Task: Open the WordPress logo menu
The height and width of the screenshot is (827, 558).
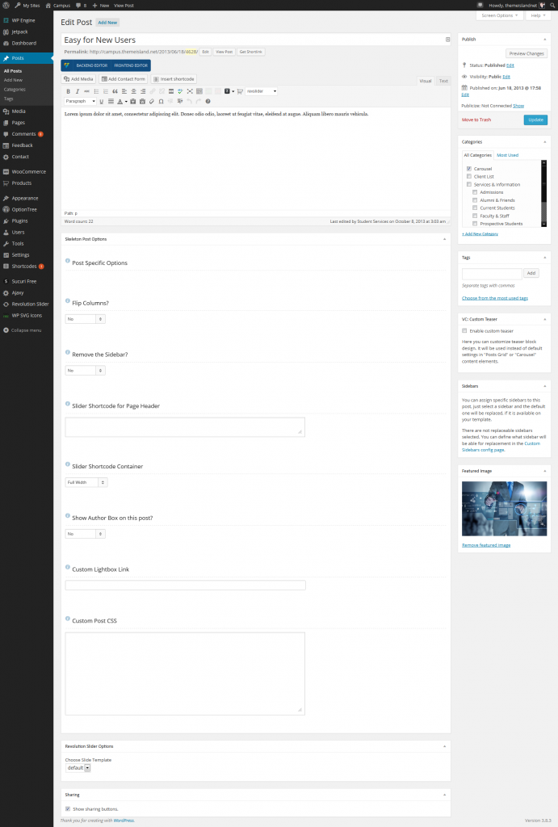Action: (x=6, y=5)
